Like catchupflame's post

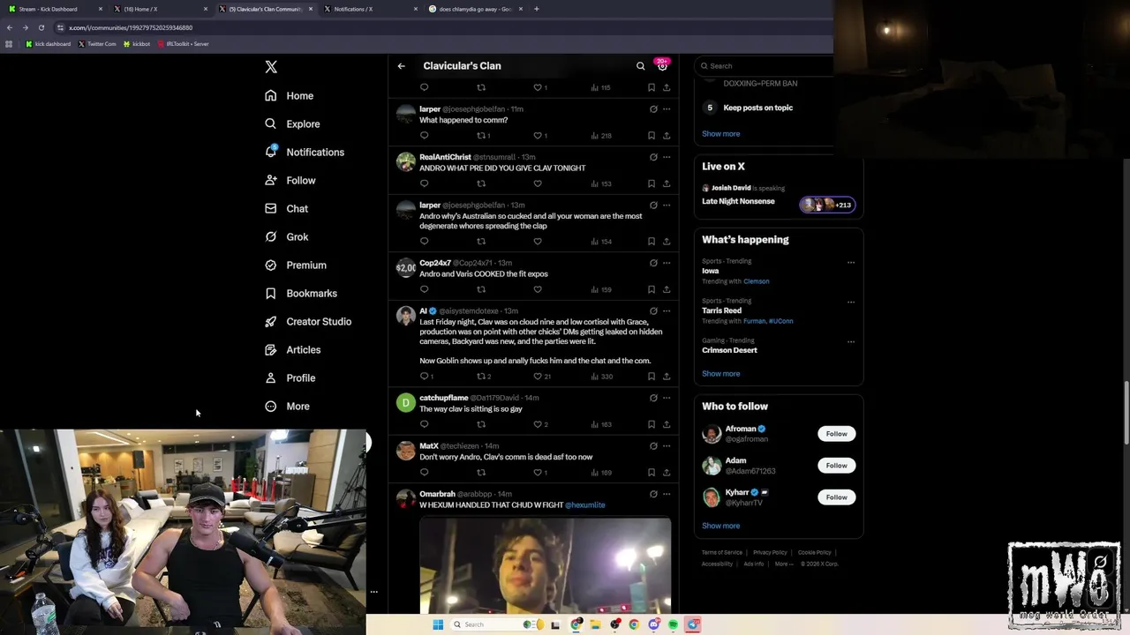click(x=540, y=424)
